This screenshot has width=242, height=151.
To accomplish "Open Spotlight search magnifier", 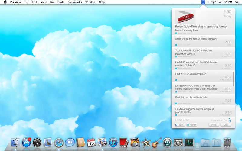I will [x=237, y=2].
